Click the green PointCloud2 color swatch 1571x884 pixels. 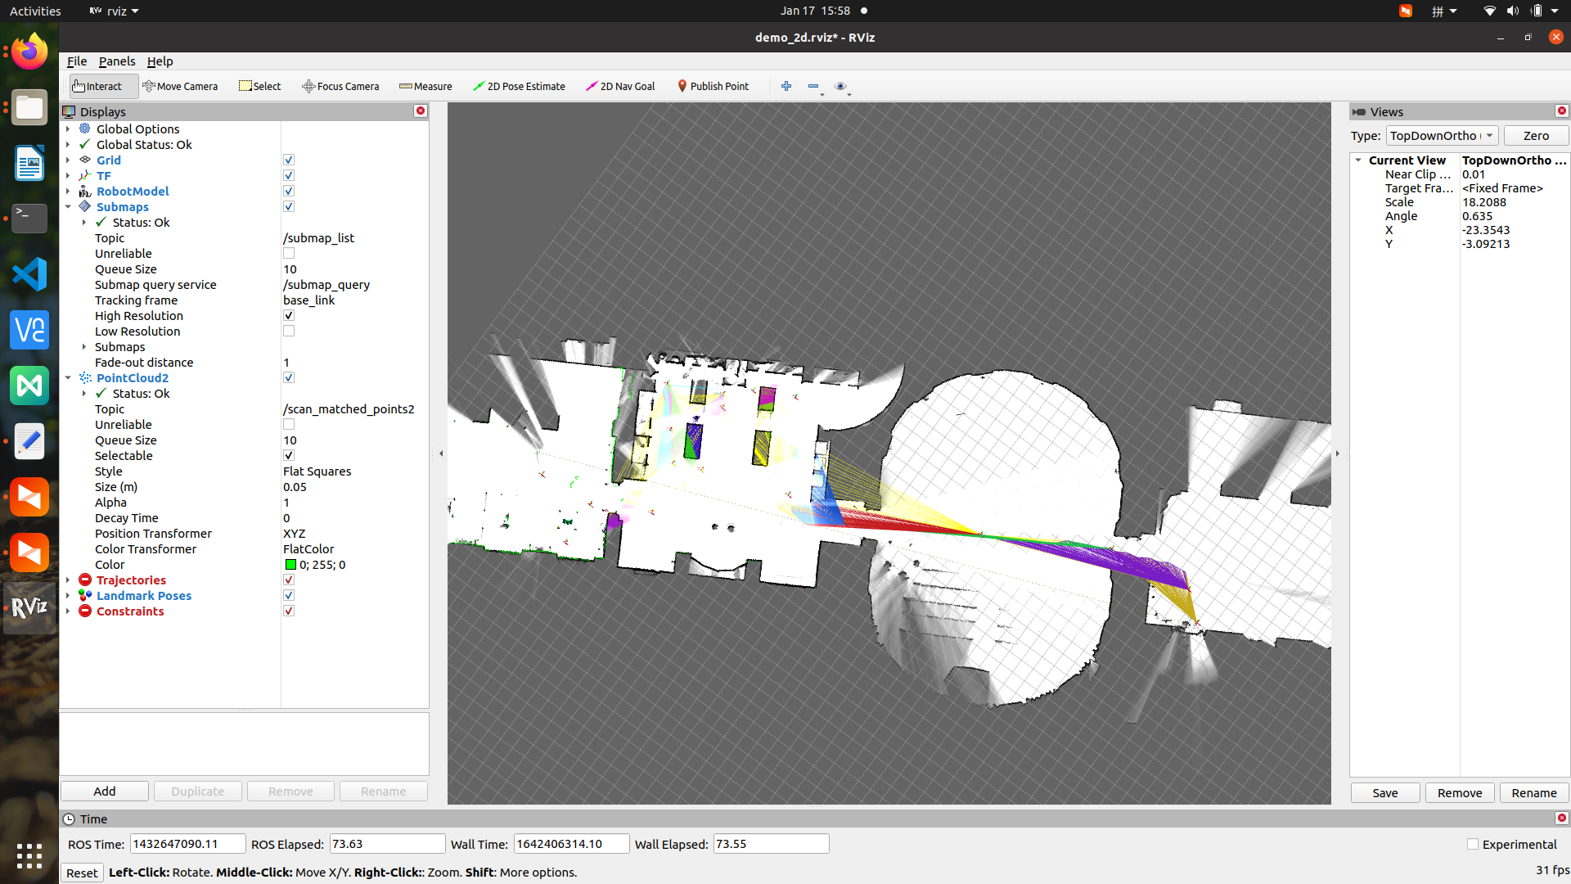pos(290,565)
